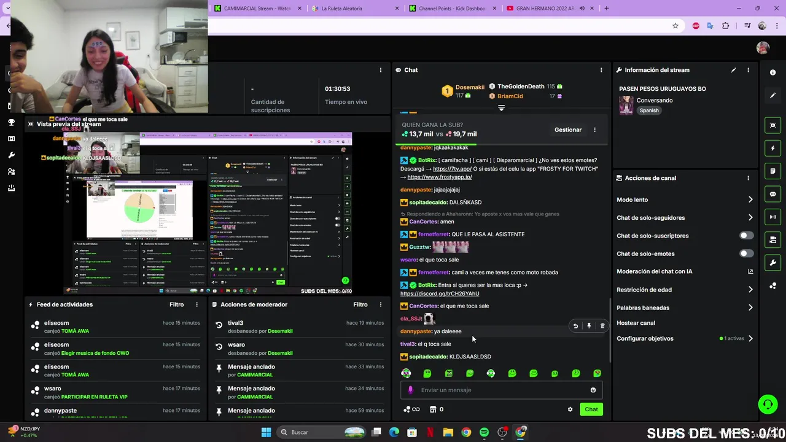This screenshot has width=786, height=442.
Task: Toggle Chat de solo-emotes switch
Action: pos(746,254)
